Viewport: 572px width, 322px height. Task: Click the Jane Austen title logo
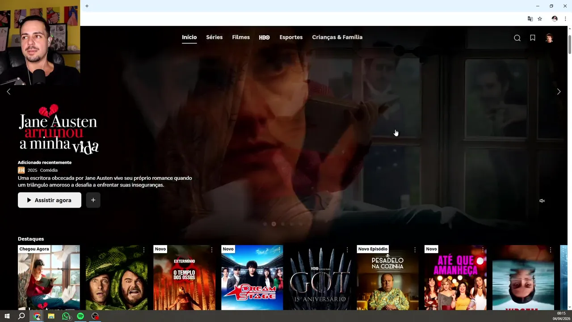tap(59, 129)
